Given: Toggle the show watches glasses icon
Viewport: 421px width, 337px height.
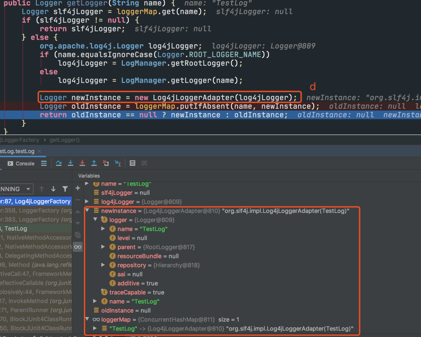Looking at the screenshot, I should point(78,247).
